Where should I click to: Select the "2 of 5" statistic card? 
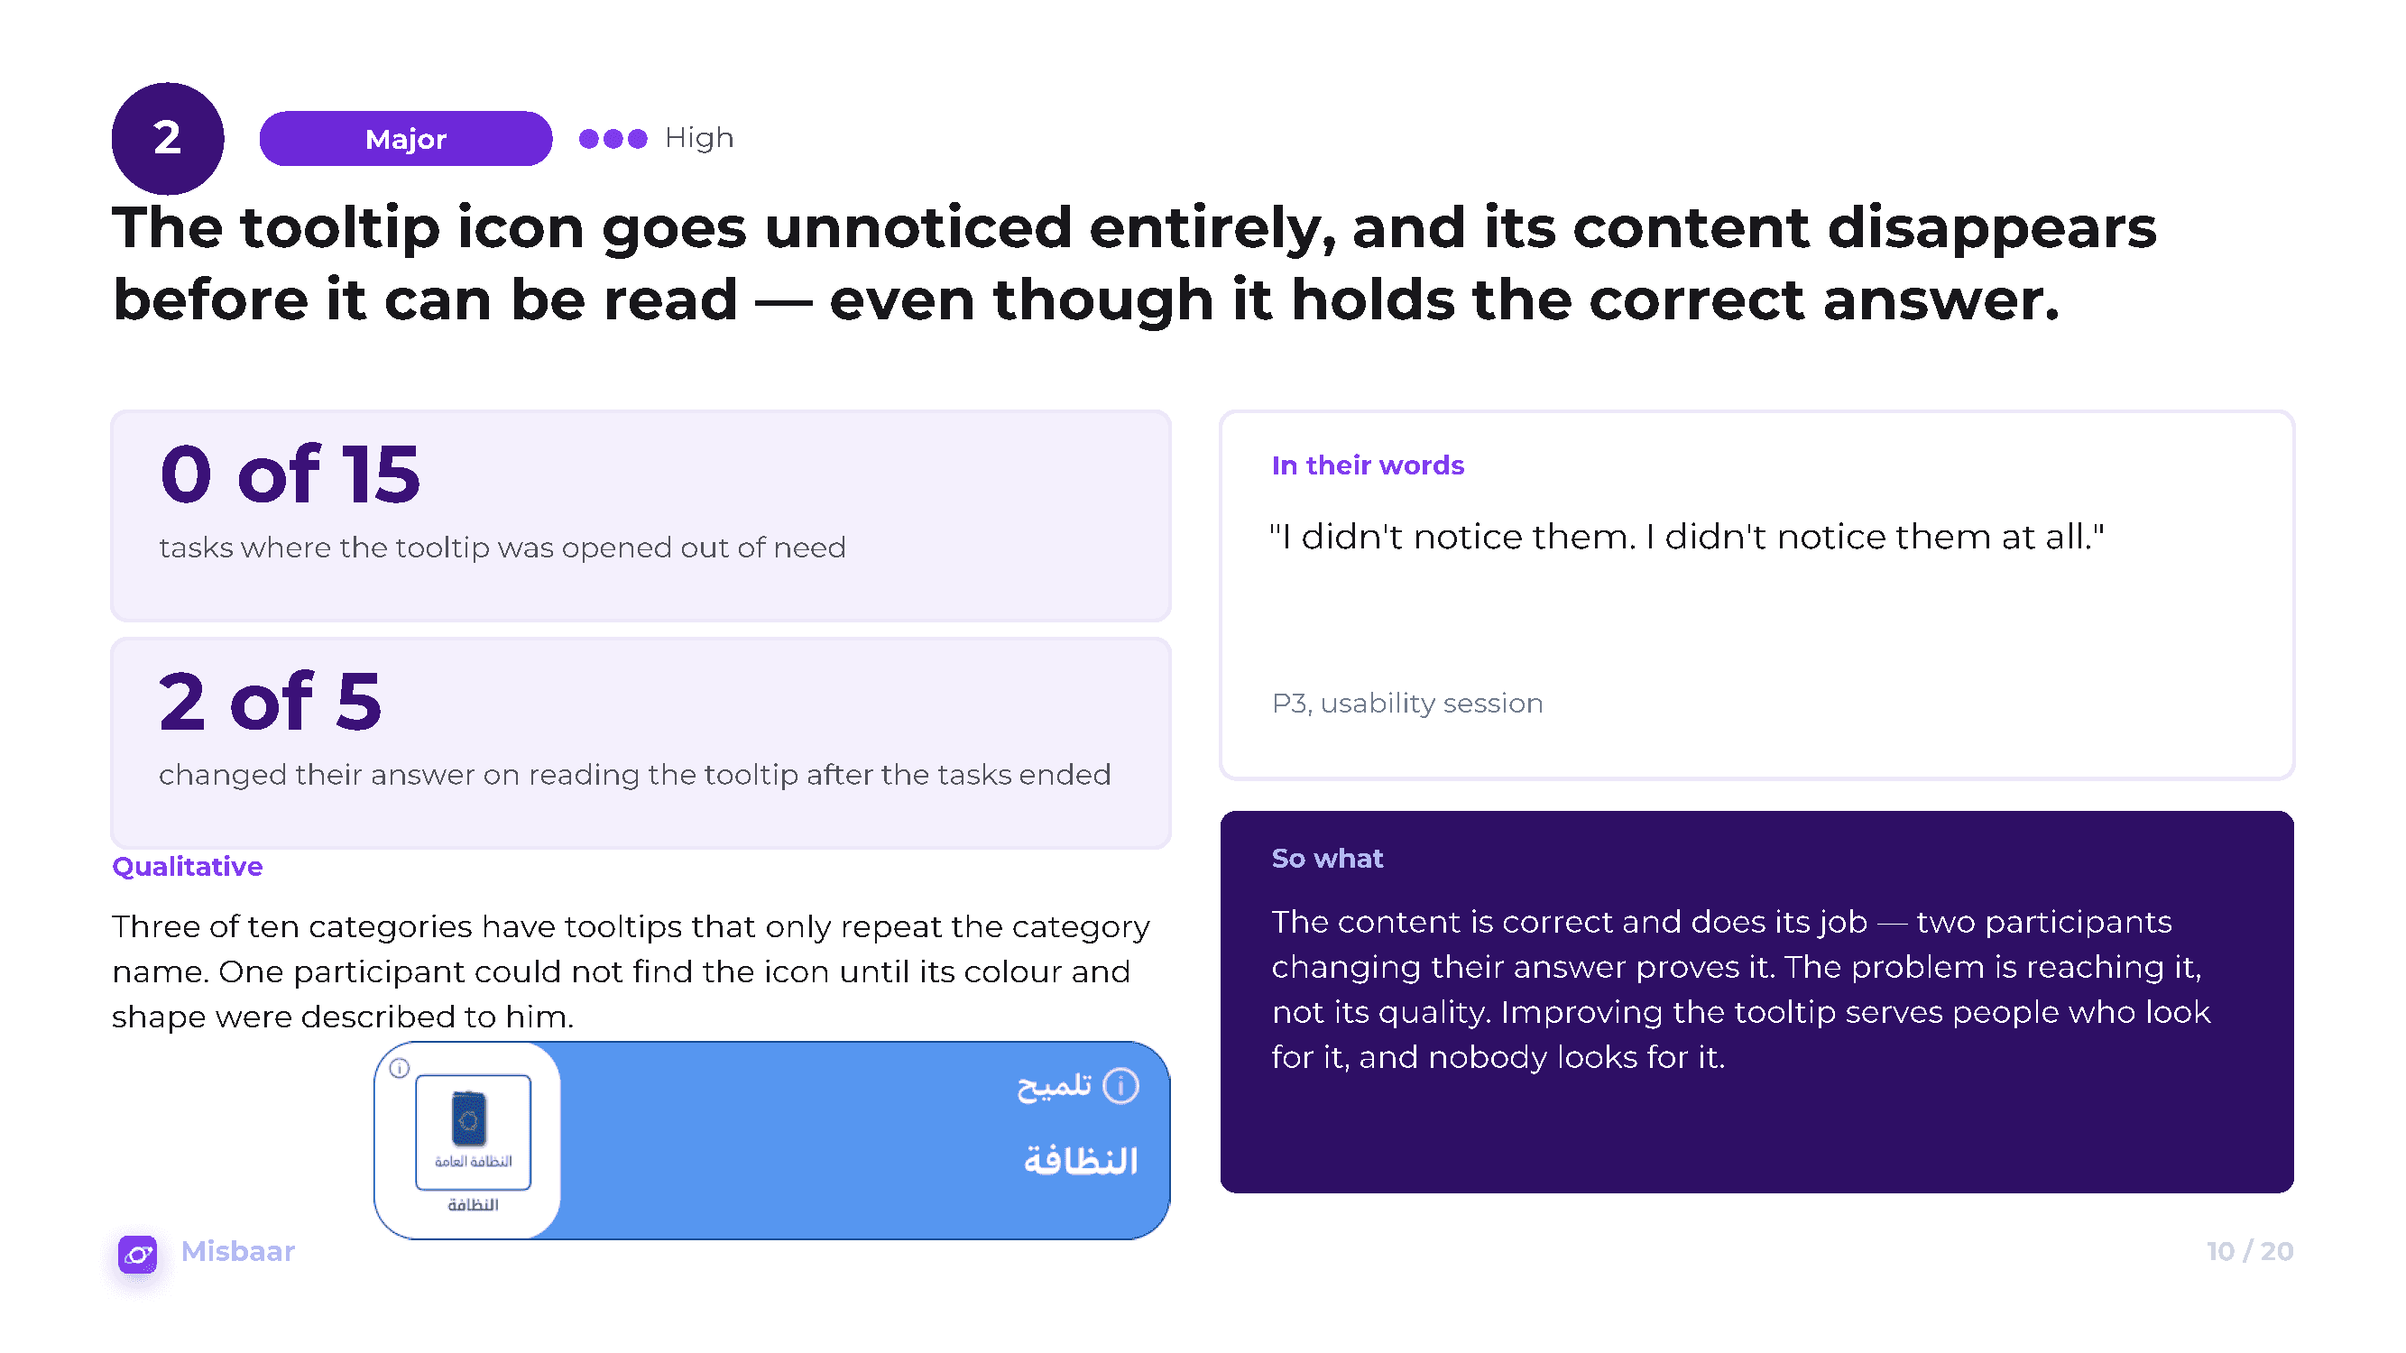tap(641, 743)
